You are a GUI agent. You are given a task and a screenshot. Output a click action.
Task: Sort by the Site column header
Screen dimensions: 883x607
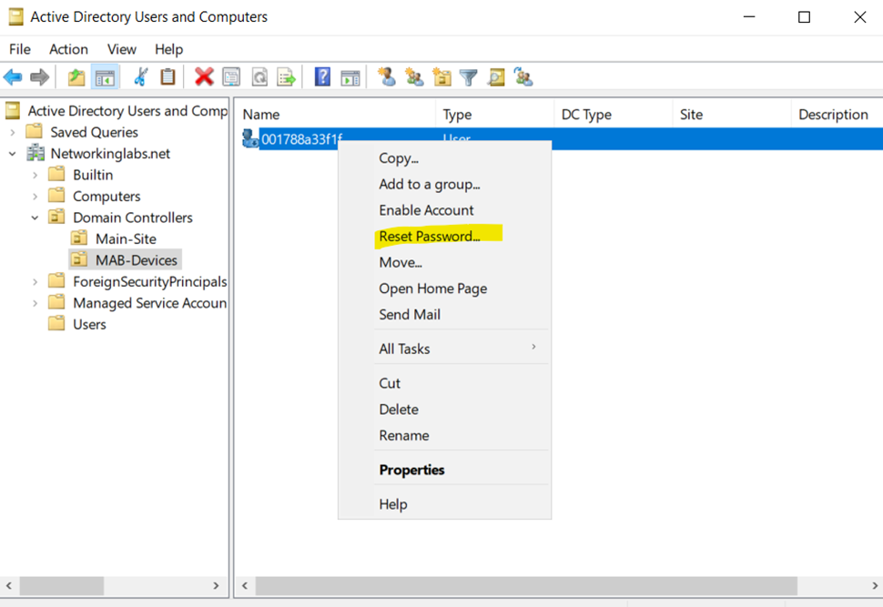pos(732,115)
